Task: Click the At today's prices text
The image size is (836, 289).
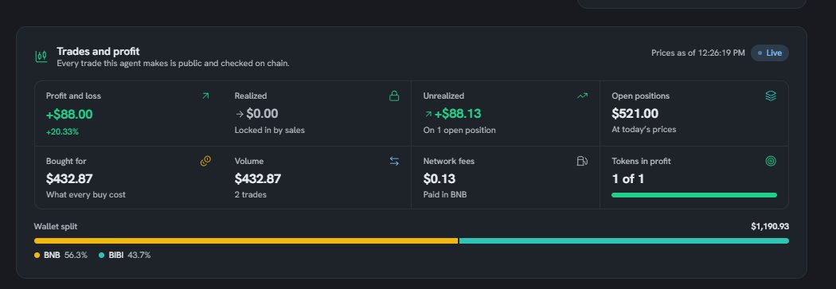Action: tap(643, 130)
